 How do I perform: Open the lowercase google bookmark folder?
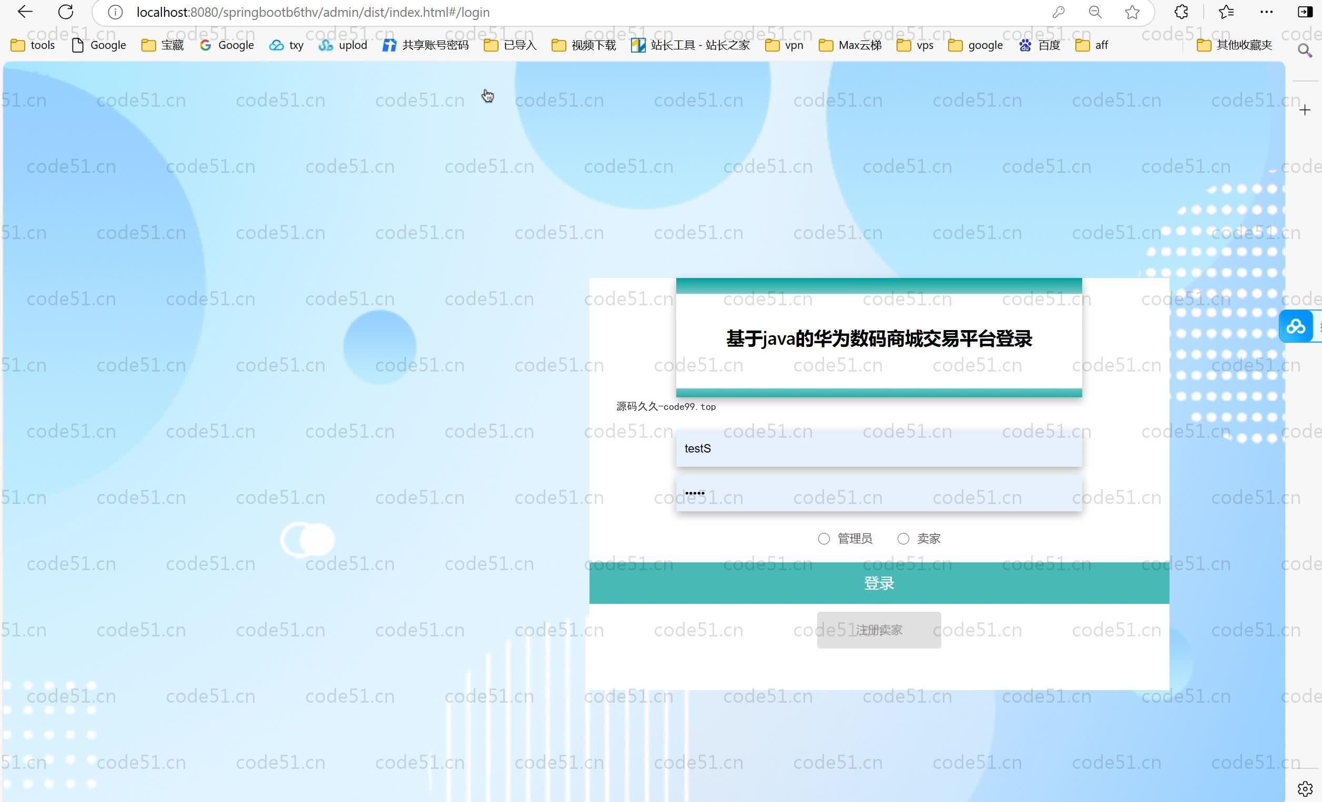click(x=975, y=45)
